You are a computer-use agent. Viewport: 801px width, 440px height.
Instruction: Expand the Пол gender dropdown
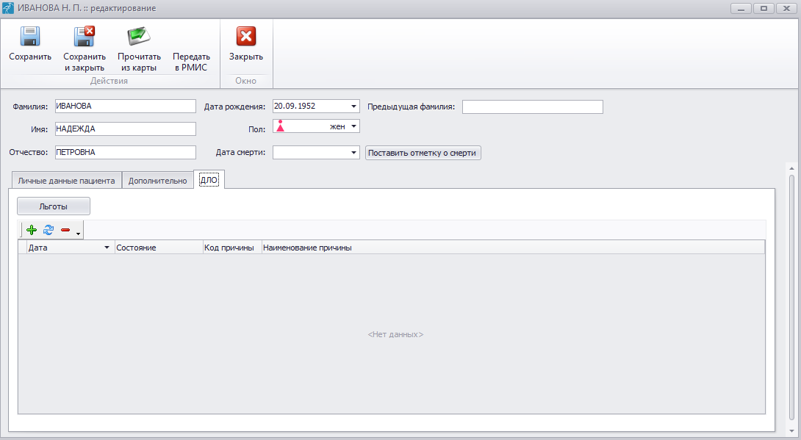pos(353,126)
